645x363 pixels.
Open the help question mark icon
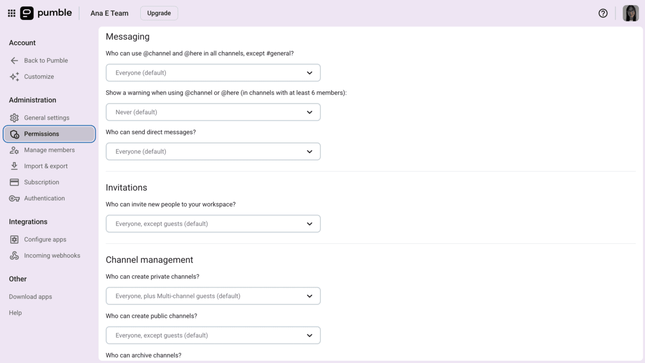coord(603,13)
